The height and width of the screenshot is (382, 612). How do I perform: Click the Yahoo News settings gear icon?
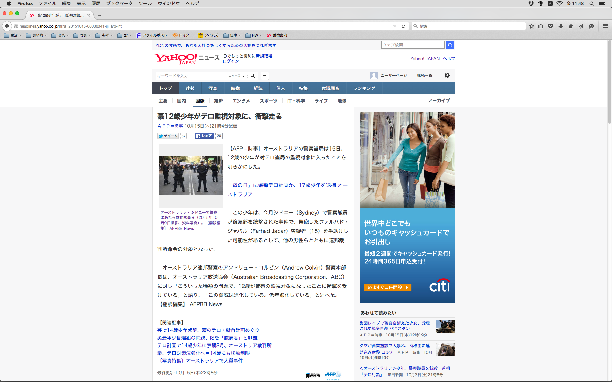(447, 75)
